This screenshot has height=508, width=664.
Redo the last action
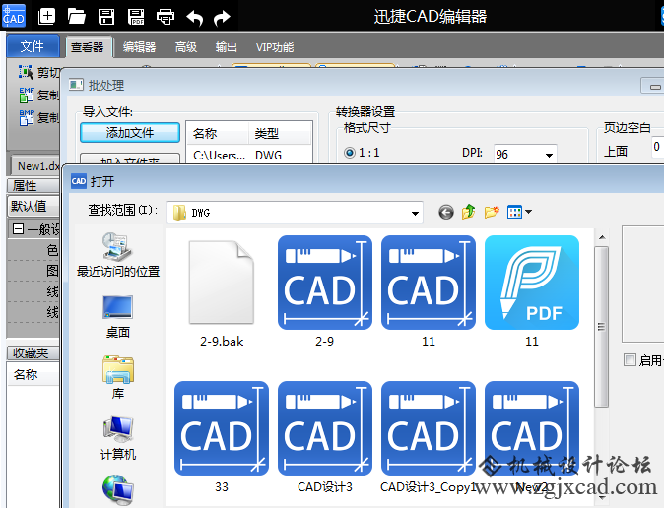(222, 18)
